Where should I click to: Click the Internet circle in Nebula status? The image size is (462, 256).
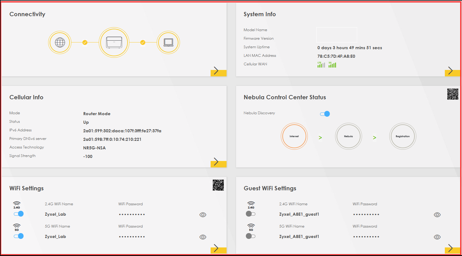294,136
